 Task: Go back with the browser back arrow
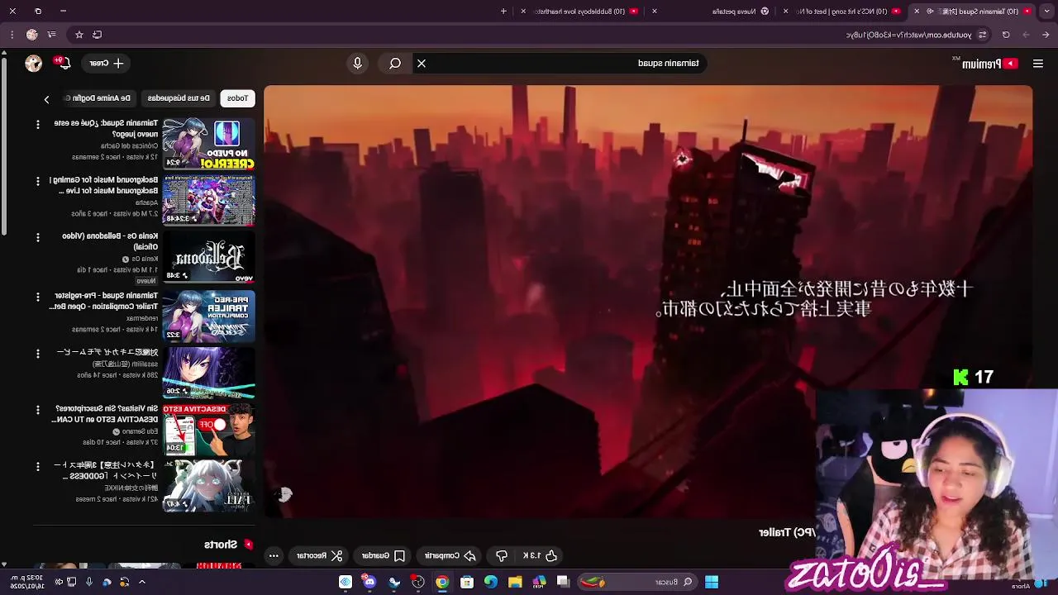point(1046,35)
